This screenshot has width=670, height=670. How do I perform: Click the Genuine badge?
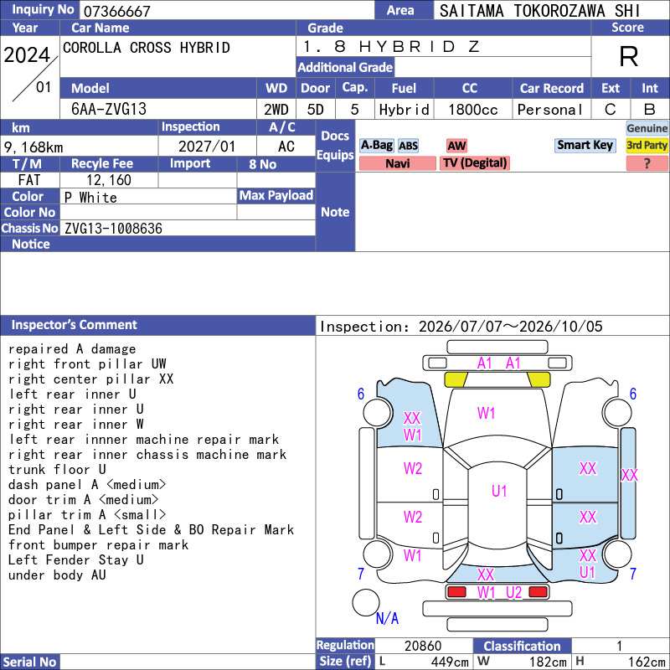(x=647, y=128)
